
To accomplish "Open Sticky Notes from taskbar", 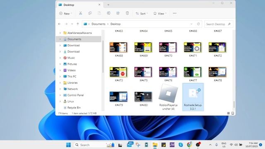I will pyautogui.click(x=164, y=145).
